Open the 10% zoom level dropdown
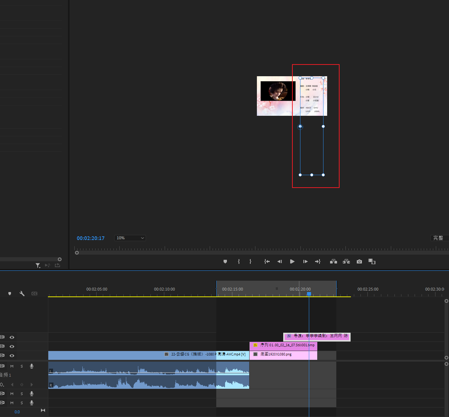The height and width of the screenshot is (417, 449). coord(130,238)
